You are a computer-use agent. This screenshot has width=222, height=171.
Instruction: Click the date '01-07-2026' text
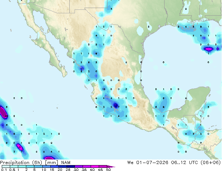tap(152, 163)
